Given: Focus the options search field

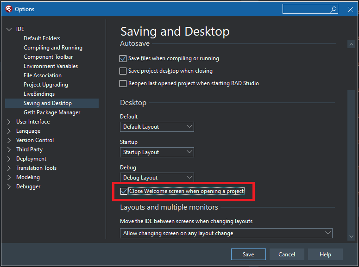Looking at the screenshot, I should 310,9.
